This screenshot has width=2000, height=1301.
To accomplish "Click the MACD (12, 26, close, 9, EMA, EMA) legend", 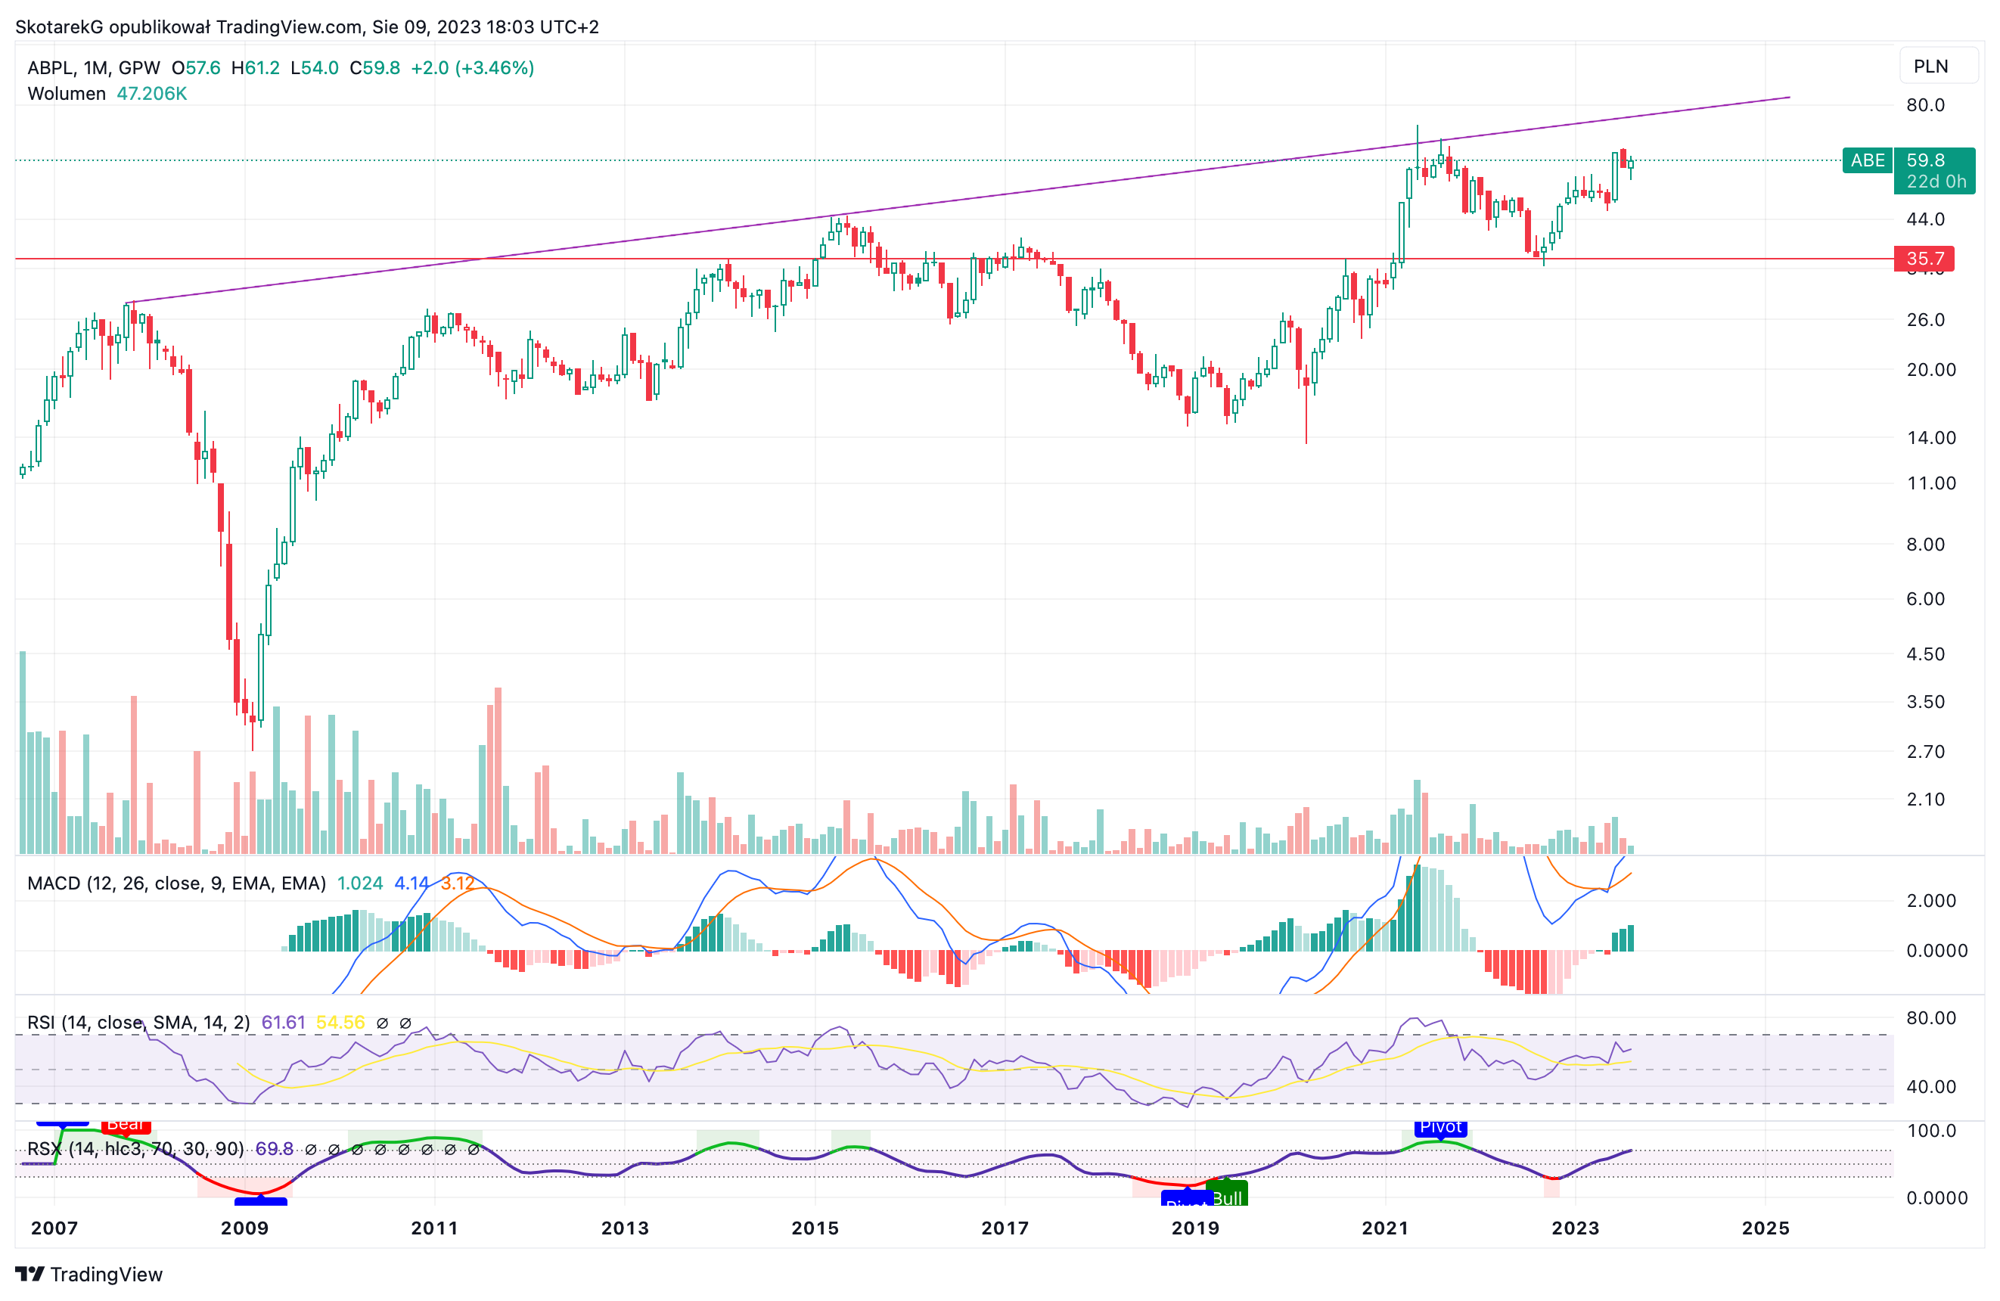I will (x=176, y=883).
